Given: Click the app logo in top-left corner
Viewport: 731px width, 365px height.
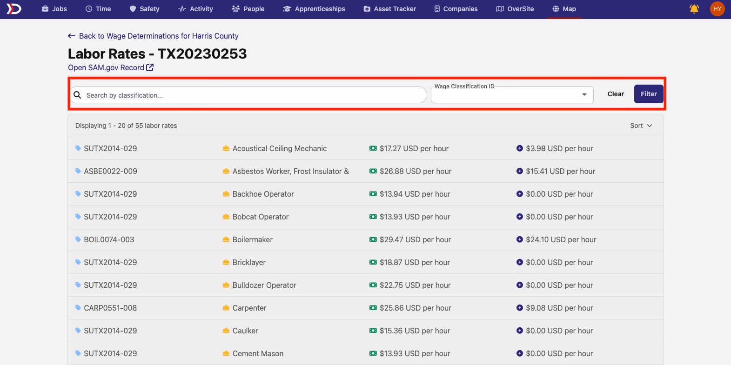Looking at the screenshot, I should [13, 9].
